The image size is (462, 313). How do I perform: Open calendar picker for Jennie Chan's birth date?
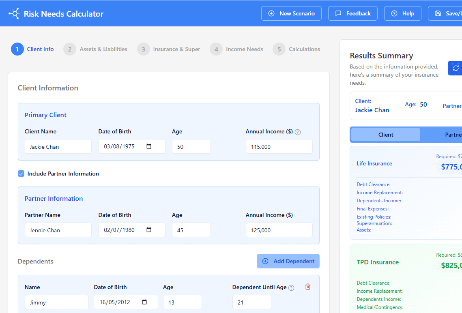(149, 230)
